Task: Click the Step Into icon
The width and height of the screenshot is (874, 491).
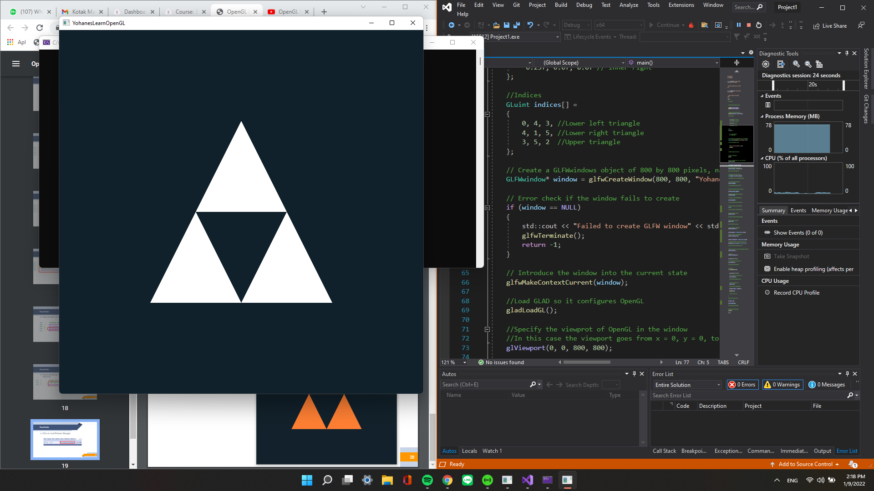Action: 782,25
